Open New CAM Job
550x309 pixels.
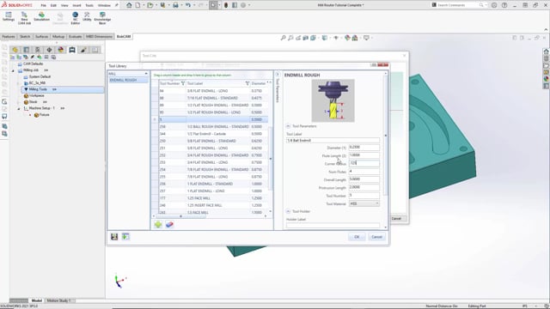[24, 18]
